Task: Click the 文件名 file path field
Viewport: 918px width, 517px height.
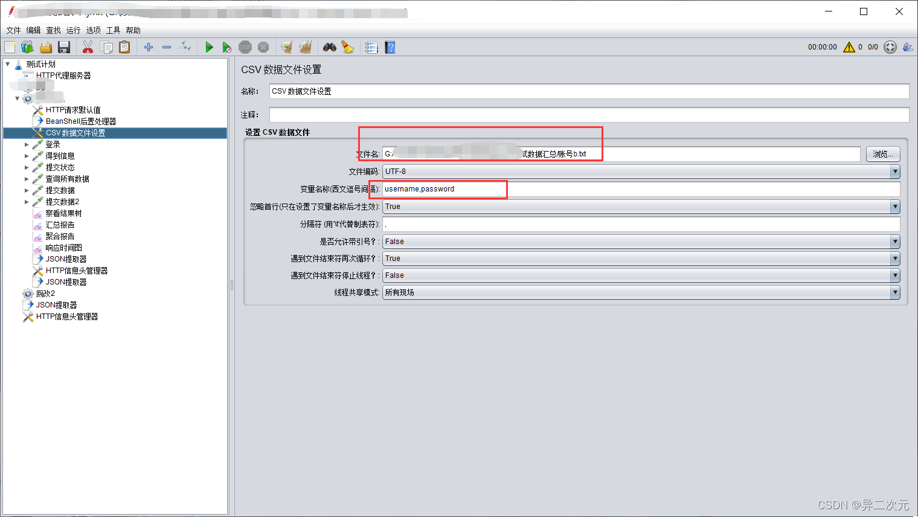Action: (621, 154)
